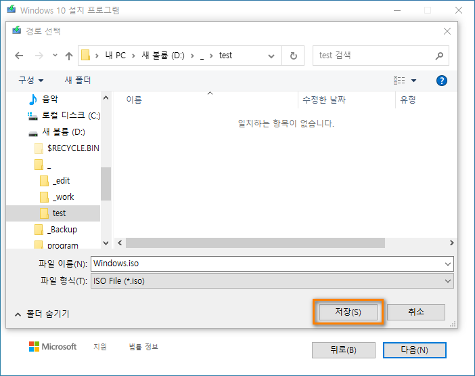This screenshot has width=475, height=376.
Task: Click the C: drive icon
Action: pyautogui.click(x=32, y=116)
